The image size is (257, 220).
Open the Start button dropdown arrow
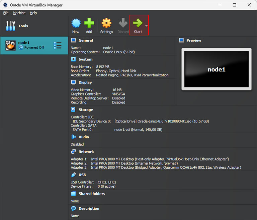pyautogui.click(x=146, y=26)
